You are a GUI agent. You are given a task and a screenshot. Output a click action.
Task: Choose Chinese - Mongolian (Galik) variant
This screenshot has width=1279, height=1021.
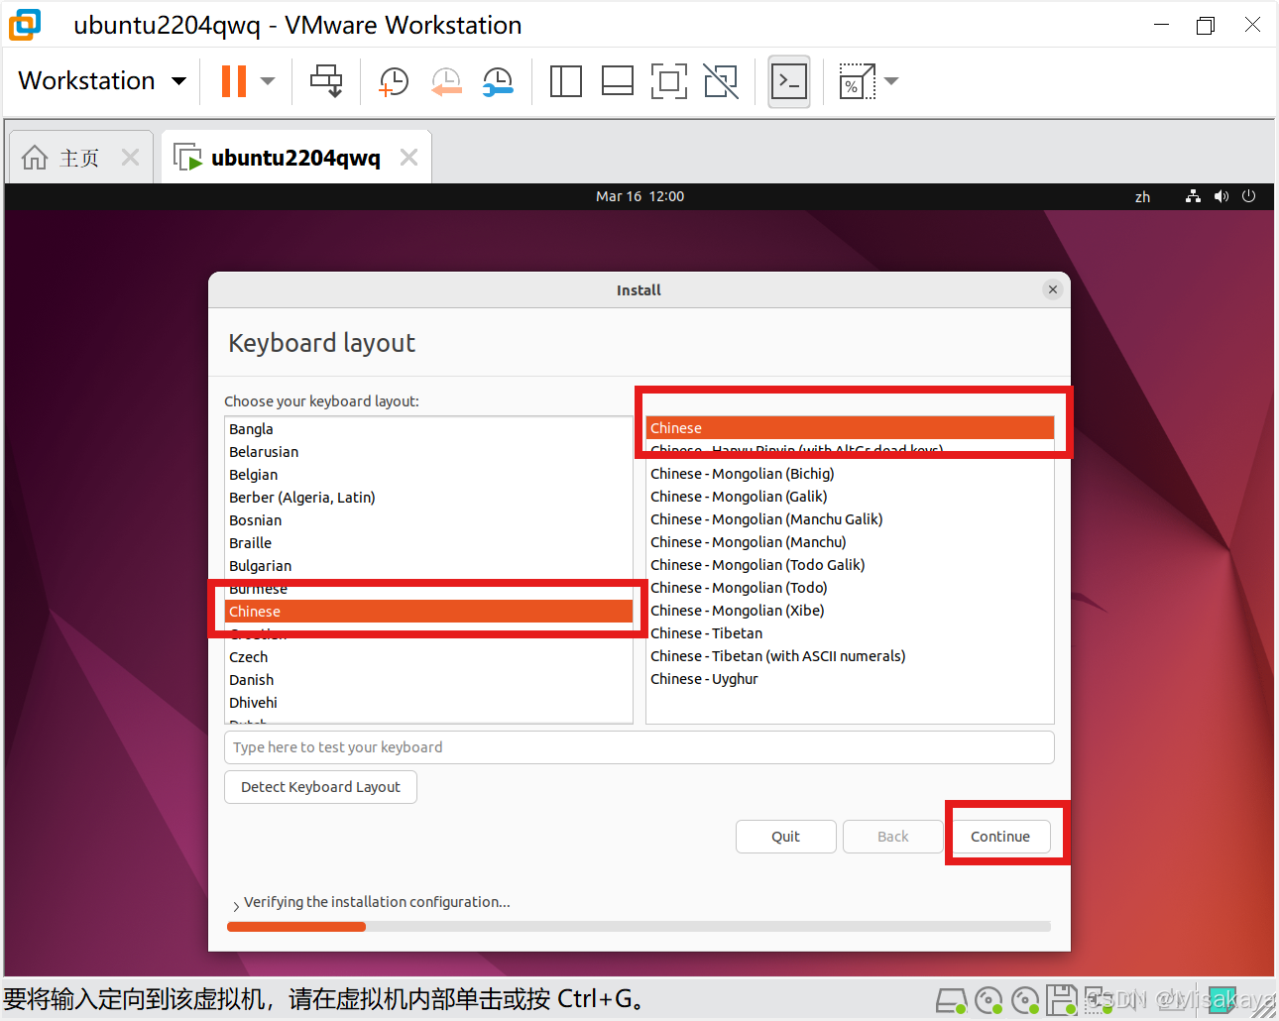pos(850,497)
